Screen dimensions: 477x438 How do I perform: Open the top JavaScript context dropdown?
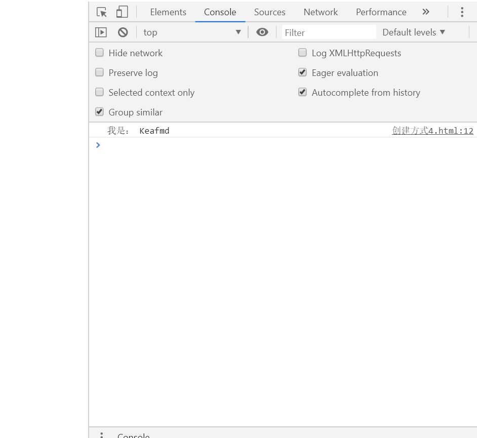coord(192,32)
